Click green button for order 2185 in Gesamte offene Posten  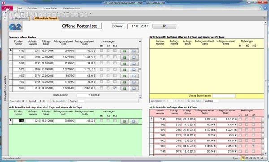(x=125, y=70)
